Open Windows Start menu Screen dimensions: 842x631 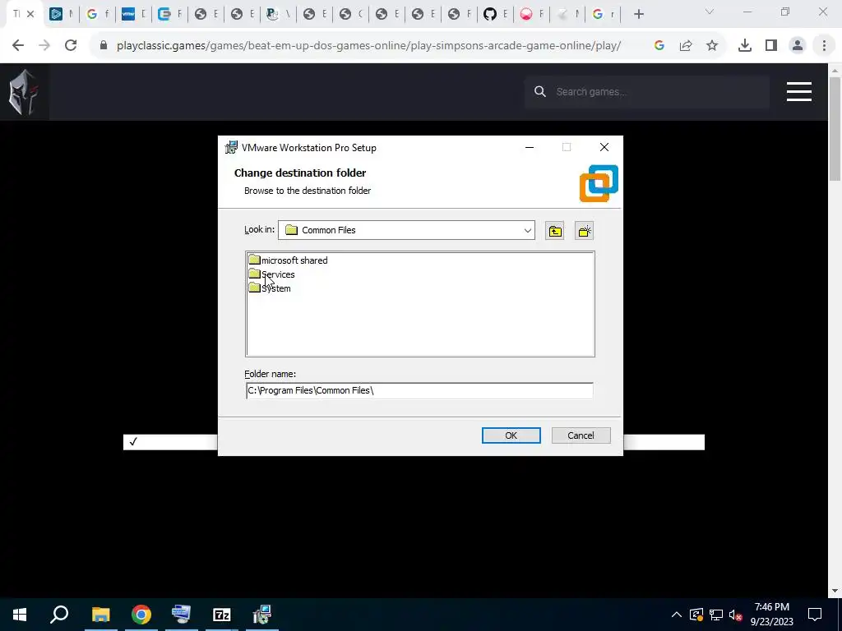pos(20,615)
